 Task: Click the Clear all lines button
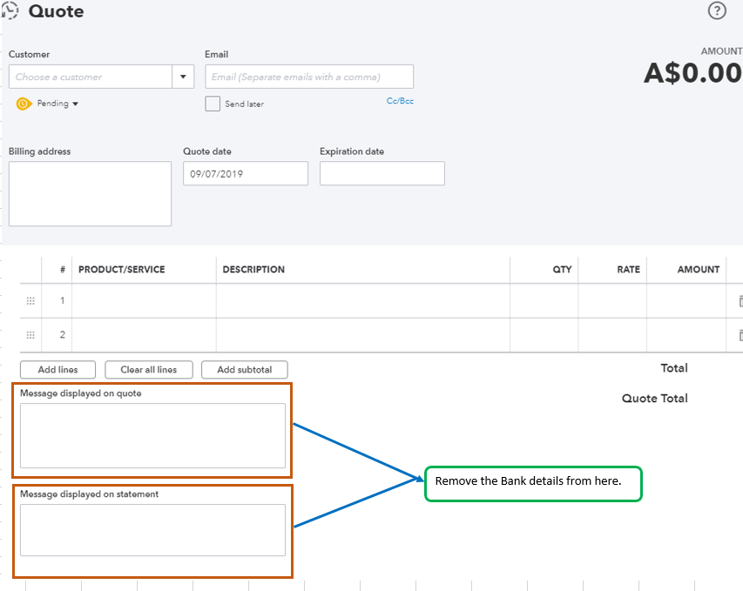pos(149,369)
